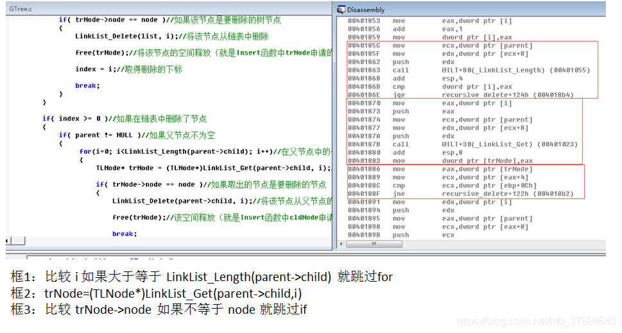
Task: Click the 'mov ecx,dword ptr [eax+4]' row
Action: 438,177
